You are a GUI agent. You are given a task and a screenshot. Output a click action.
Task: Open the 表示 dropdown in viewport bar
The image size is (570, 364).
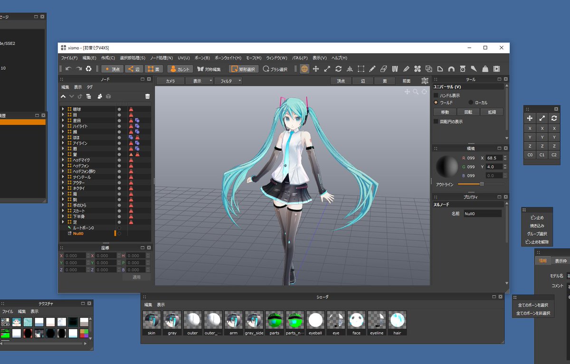199,81
